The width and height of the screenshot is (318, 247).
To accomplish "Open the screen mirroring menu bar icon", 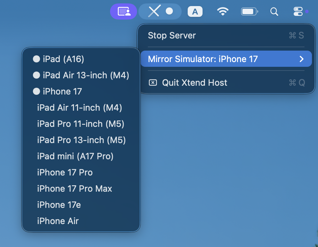I will coord(124,11).
